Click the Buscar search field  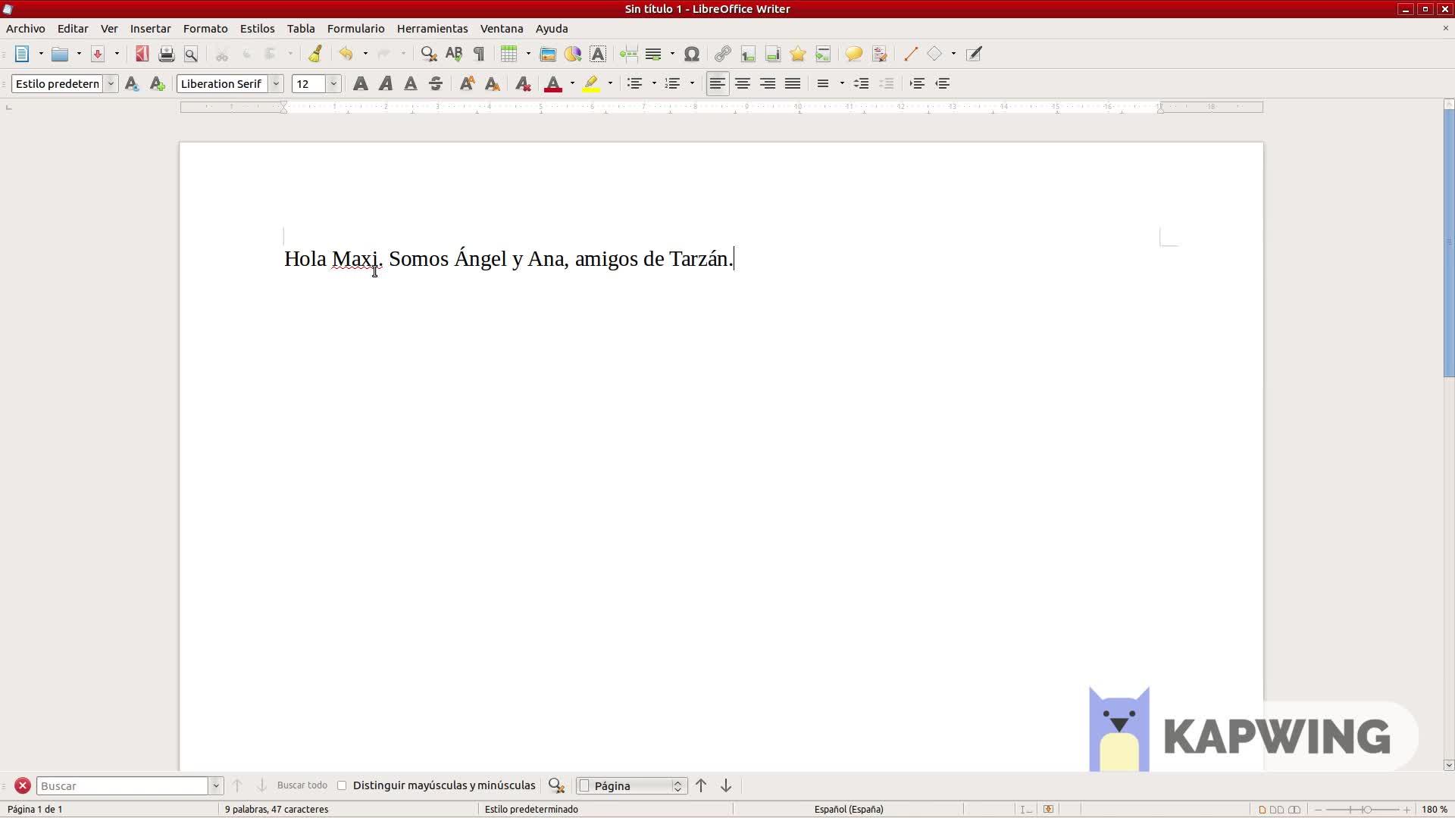click(123, 785)
